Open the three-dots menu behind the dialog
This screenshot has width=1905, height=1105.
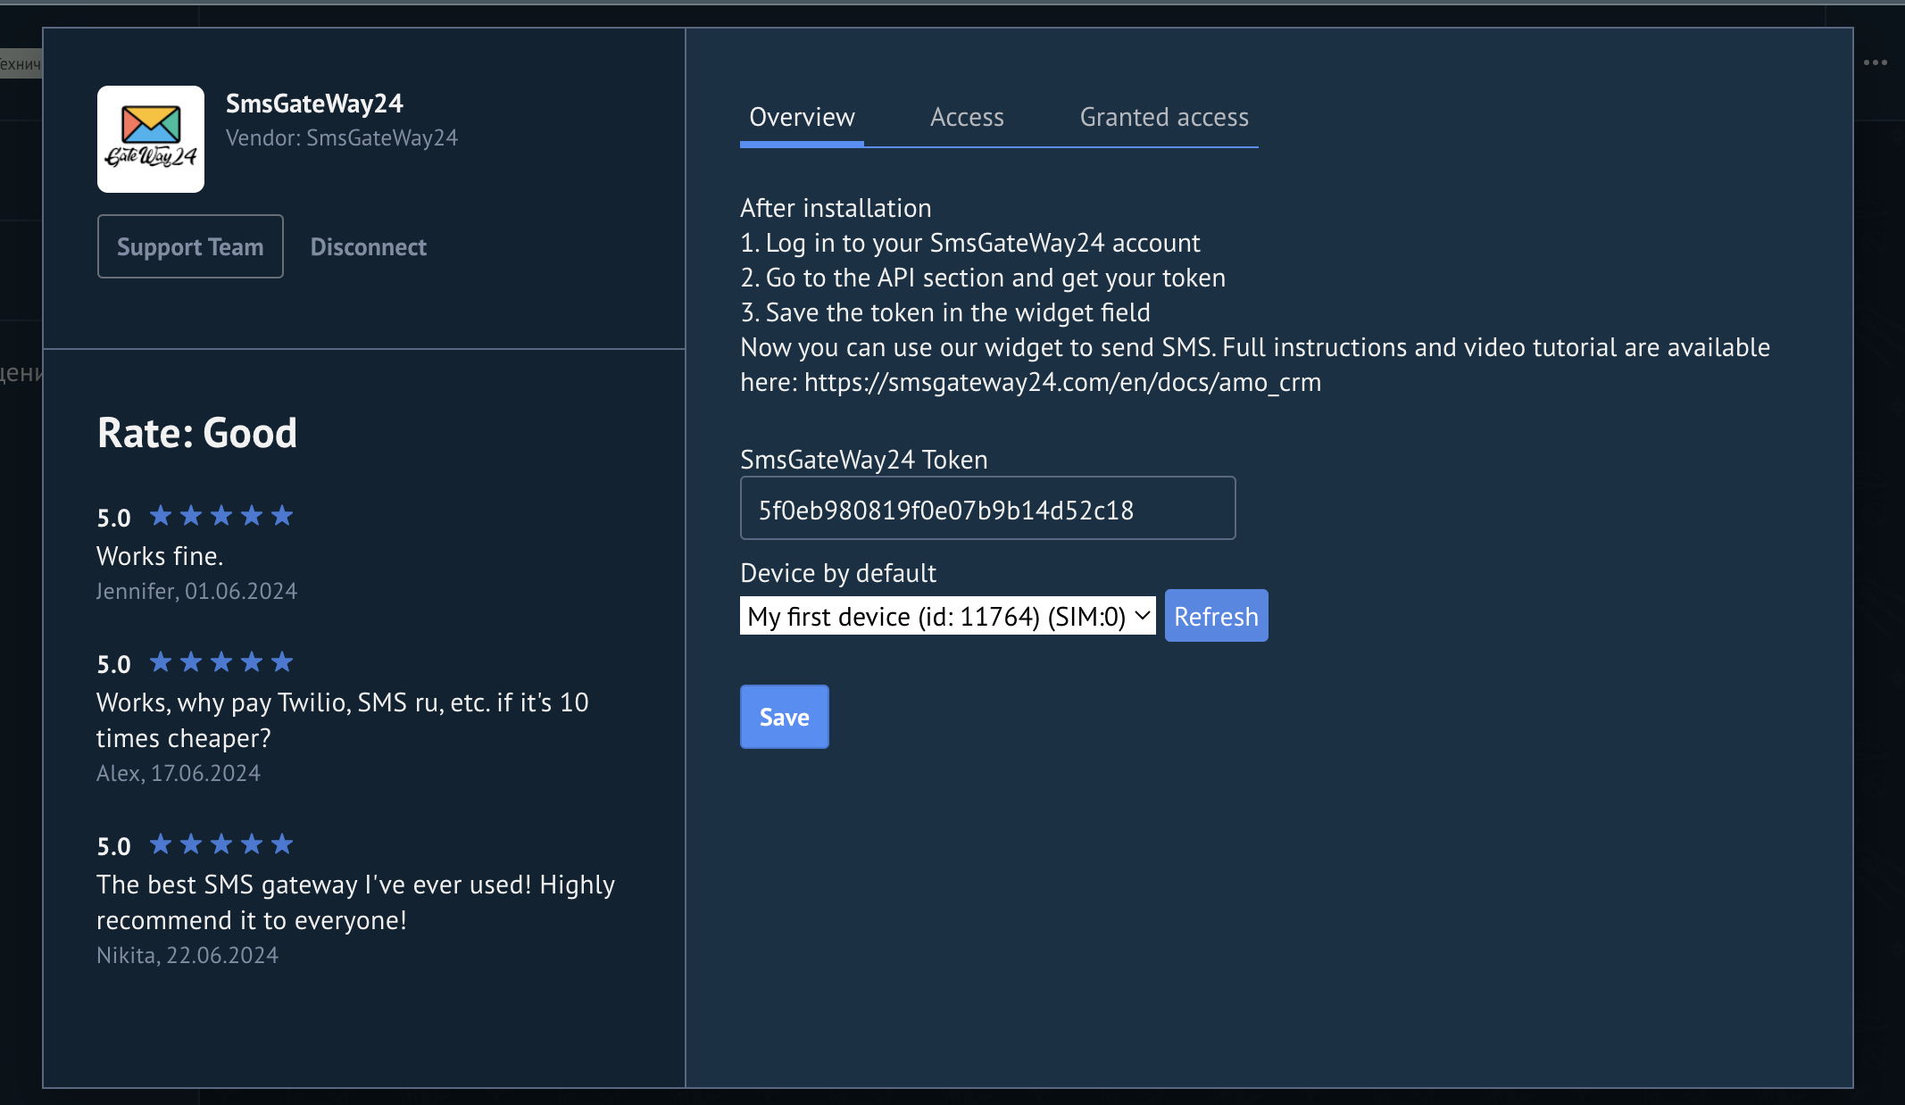pyautogui.click(x=1876, y=62)
